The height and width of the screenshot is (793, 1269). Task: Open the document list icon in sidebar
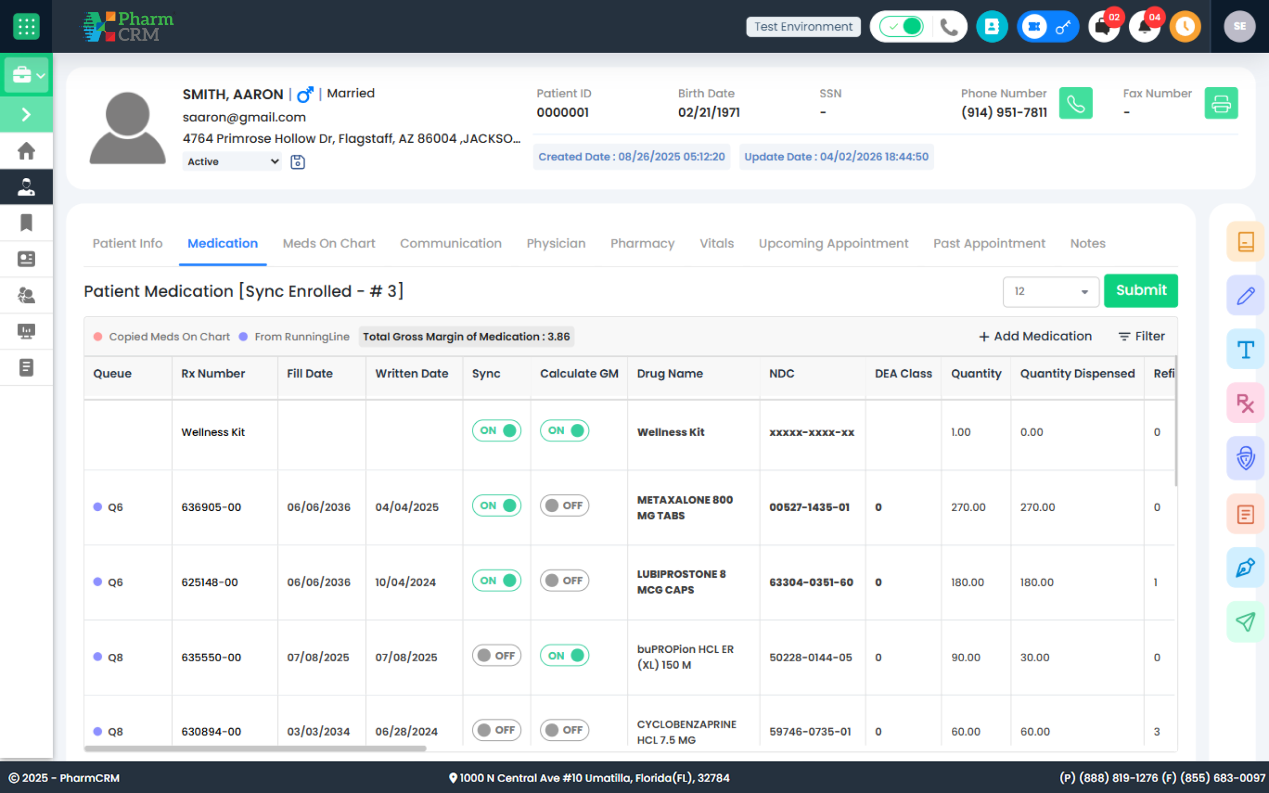click(x=26, y=367)
